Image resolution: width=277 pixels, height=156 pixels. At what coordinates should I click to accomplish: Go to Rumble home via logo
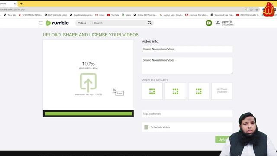point(57,23)
